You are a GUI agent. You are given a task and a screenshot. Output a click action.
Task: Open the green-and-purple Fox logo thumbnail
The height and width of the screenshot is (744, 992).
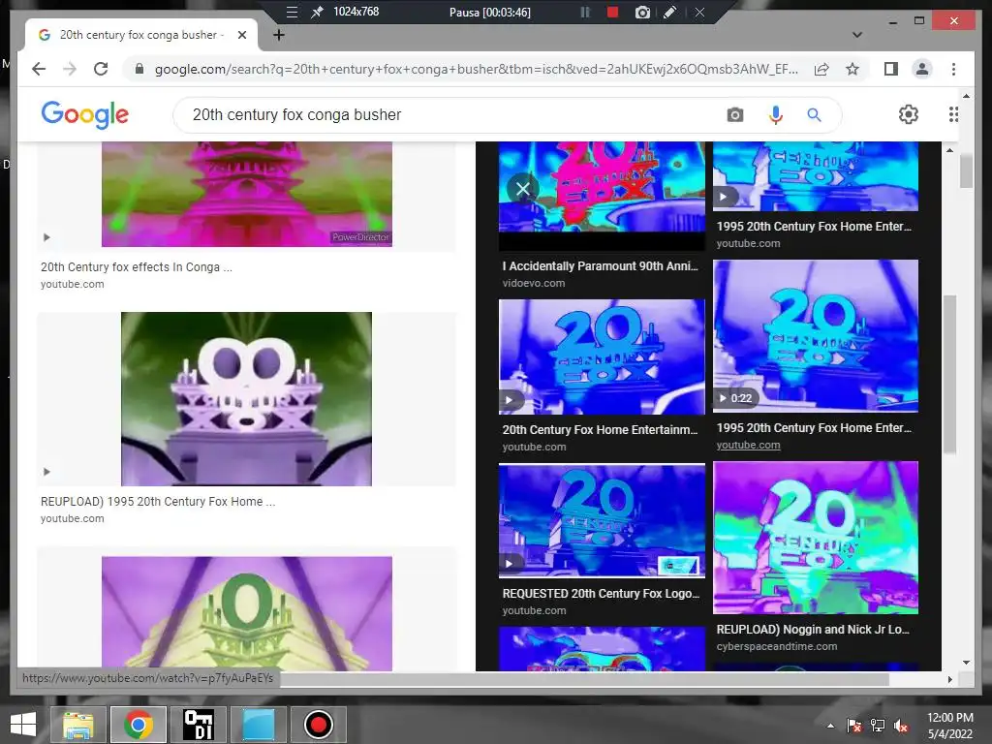pyautogui.click(x=247, y=613)
